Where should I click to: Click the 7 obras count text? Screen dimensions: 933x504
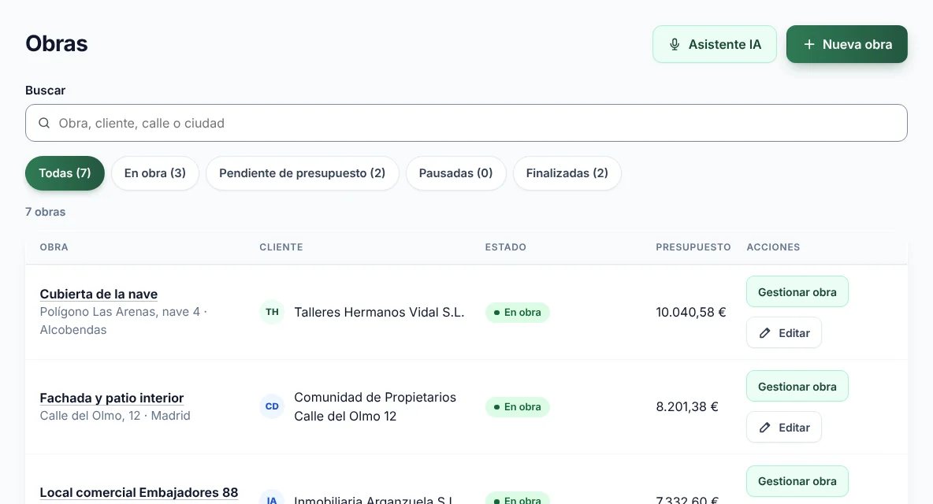coord(45,212)
